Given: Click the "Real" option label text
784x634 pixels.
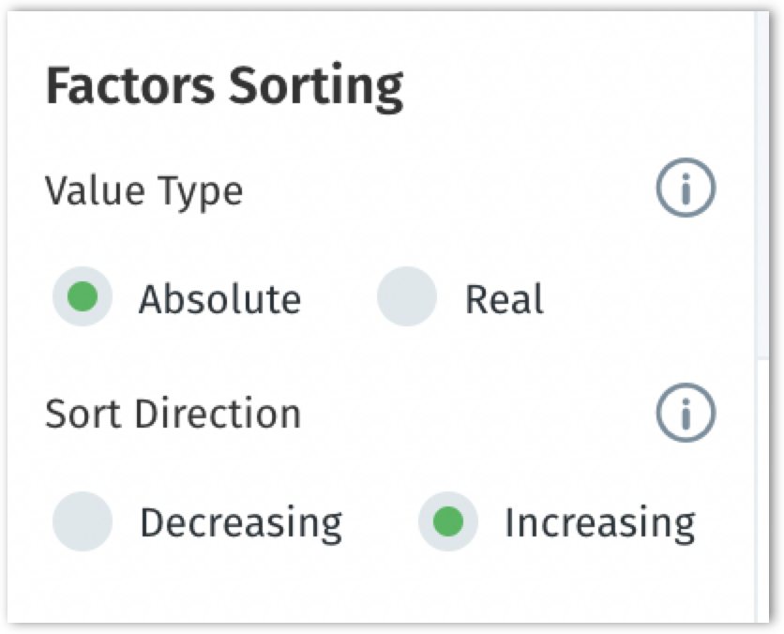Looking at the screenshot, I should (x=504, y=299).
